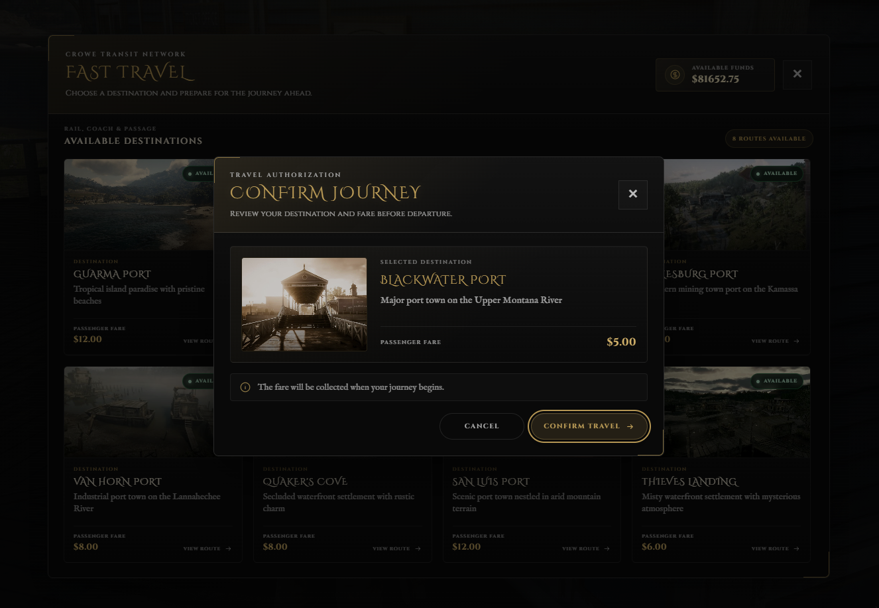
Task: Click the $5.00 passenger fare amount
Action: pyautogui.click(x=621, y=342)
